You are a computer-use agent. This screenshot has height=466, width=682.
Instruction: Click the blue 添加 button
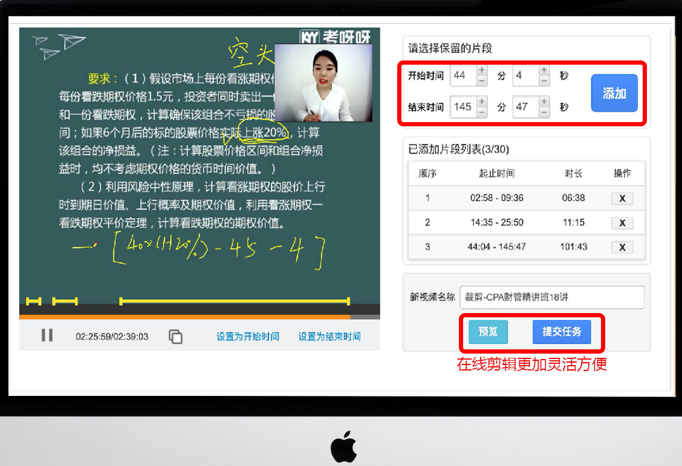[x=614, y=93]
